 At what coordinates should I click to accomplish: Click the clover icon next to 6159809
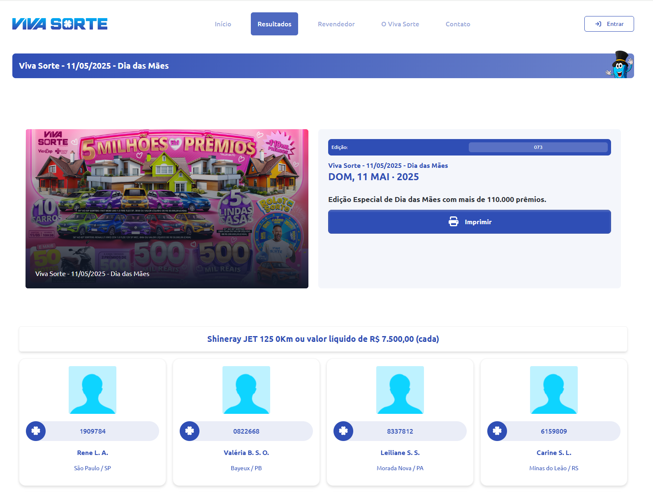[x=497, y=431]
